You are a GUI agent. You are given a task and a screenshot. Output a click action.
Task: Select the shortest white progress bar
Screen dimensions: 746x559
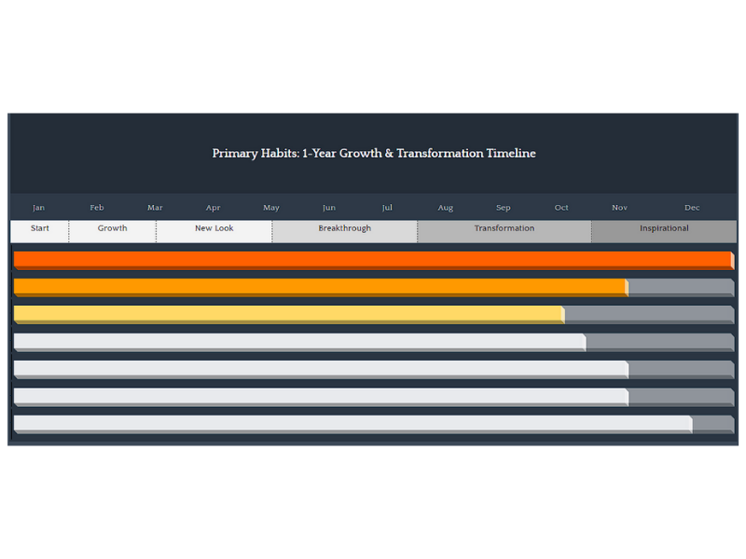299,341
